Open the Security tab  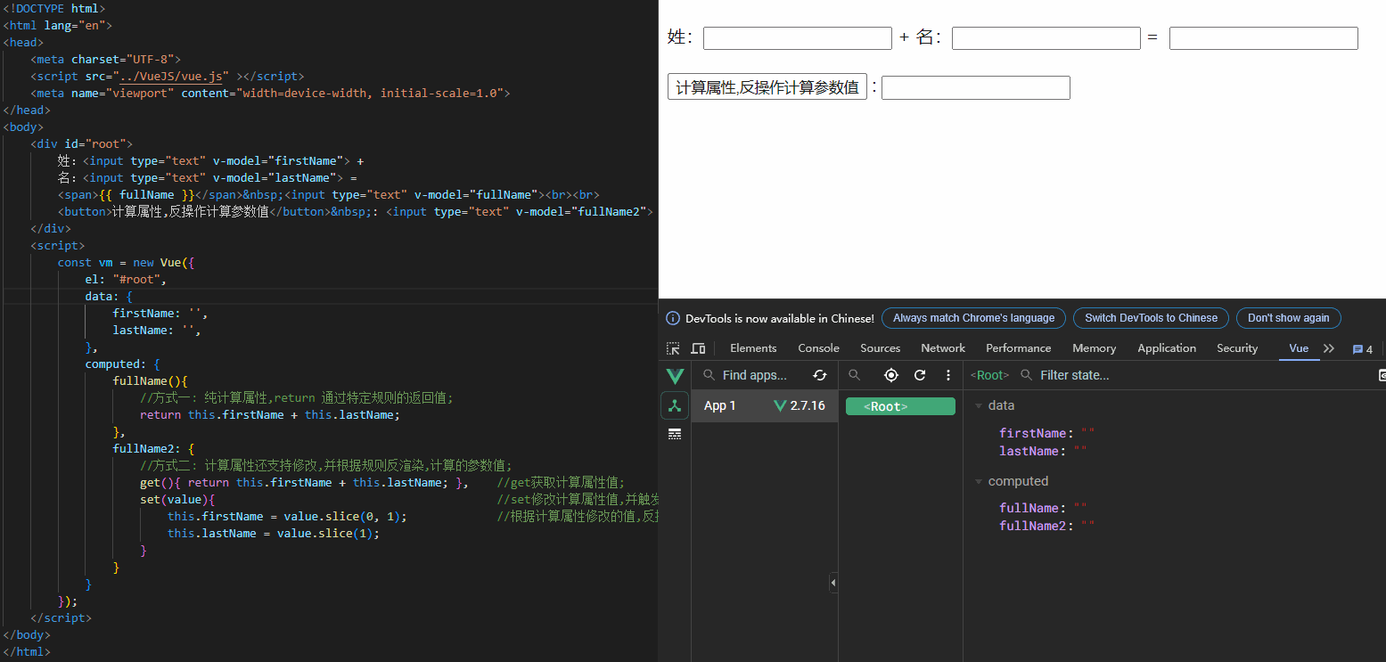pos(1237,348)
